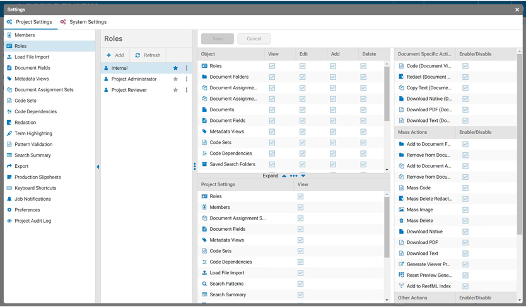Switch to the System Settings tab
The width and height of the screenshot is (526, 307).
(x=83, y=22)
